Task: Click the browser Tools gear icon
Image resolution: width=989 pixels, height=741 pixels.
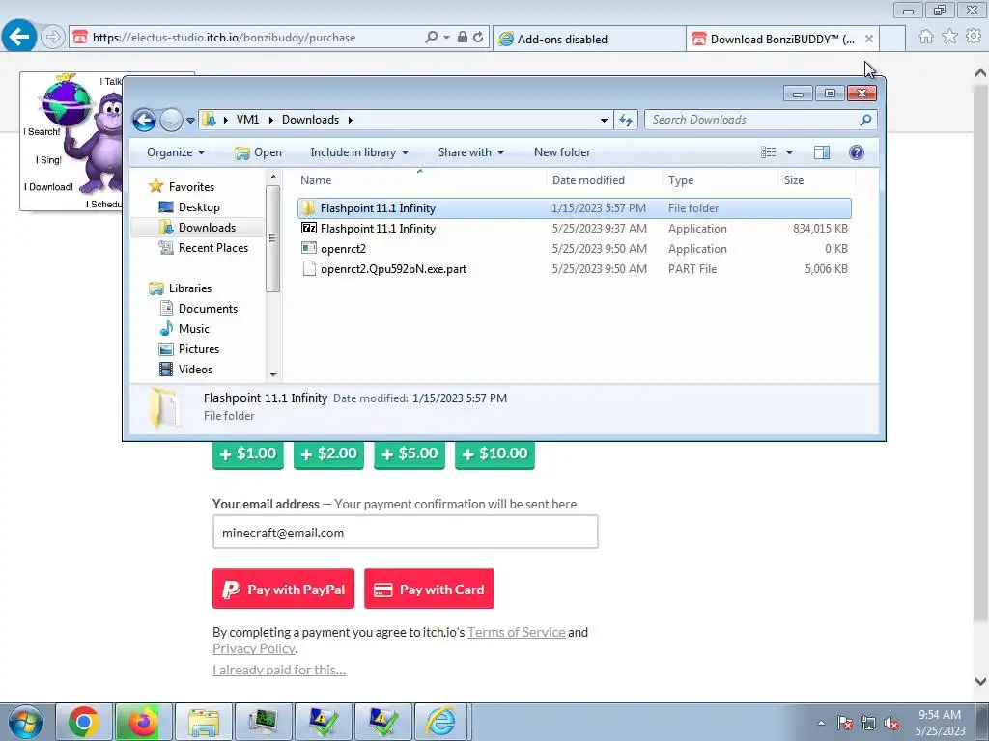Action: click(974, 37)
